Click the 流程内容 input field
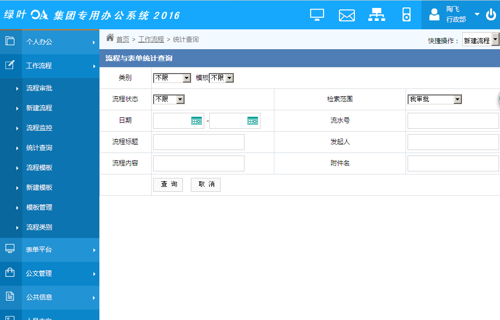The width and height of the screenshot is (500, 320). pos(199,163)
